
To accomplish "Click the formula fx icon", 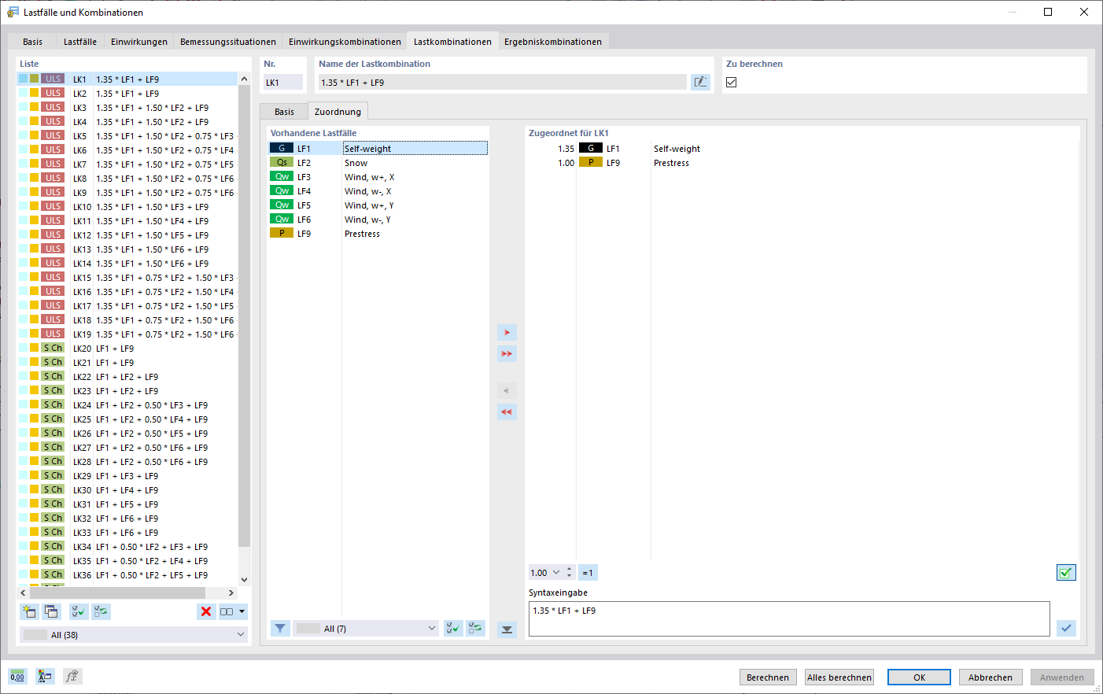I will [x=72, y=676].
